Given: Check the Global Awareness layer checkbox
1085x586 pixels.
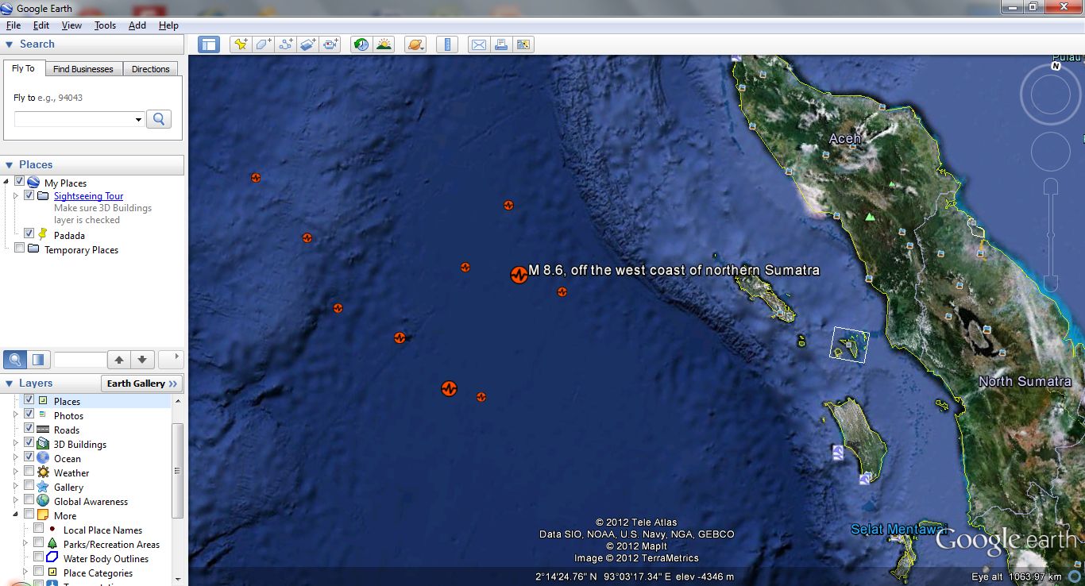Looking at the screenshot, I should (x=29, y=500).
